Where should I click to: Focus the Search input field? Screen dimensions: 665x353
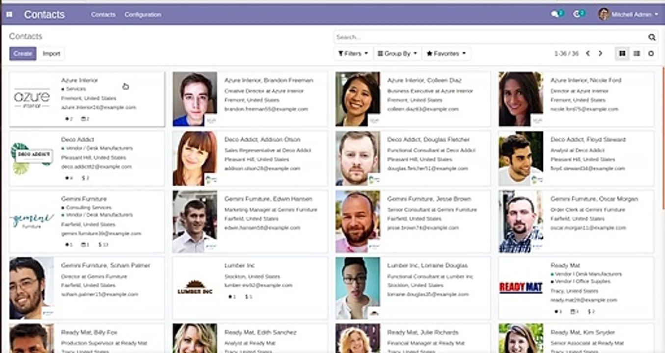pyautogui.click(x=491, y=37)
